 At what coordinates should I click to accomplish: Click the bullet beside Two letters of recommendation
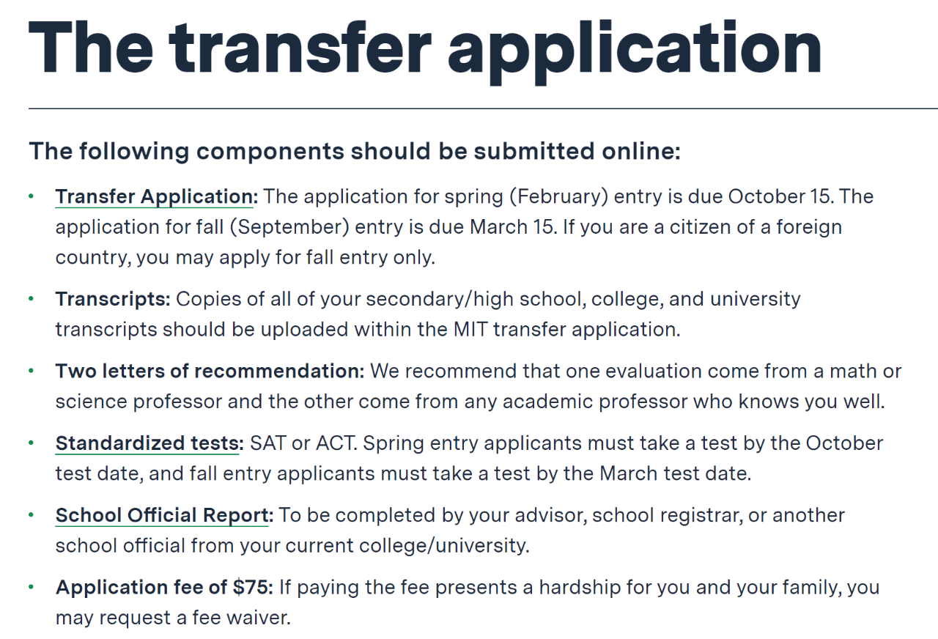point(31,371)
